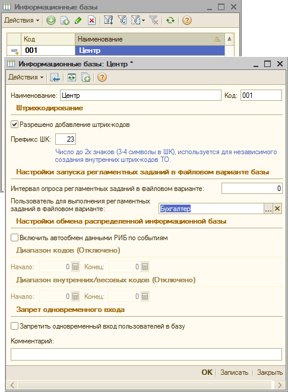Image resolution: width=288 pixels, height=392 pixels.
Task: Click the Код column header
Action: tap(48, 39)
